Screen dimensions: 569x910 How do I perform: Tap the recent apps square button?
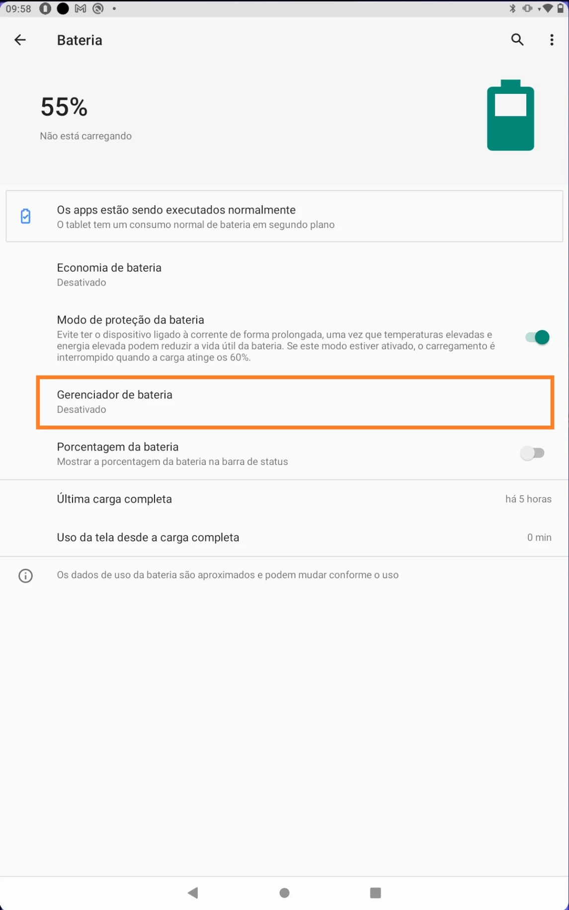click(x=376, y=893)
